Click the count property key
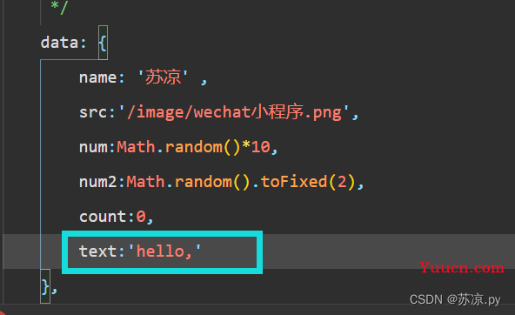This screenshot has height=315, width=515. (x=103, y=217)
